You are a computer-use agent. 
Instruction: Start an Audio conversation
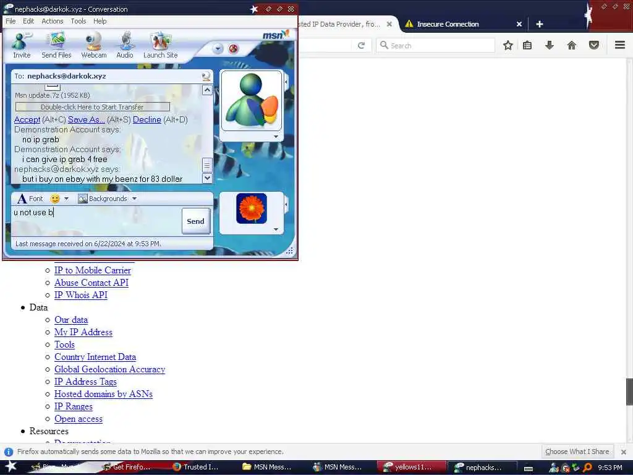coord(125,45)
